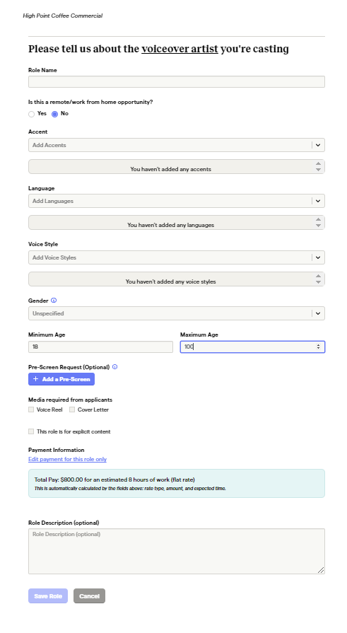Check the Voice Reel checkbox
The width and height of the screenshot is (347, 633).
point(31,410)
